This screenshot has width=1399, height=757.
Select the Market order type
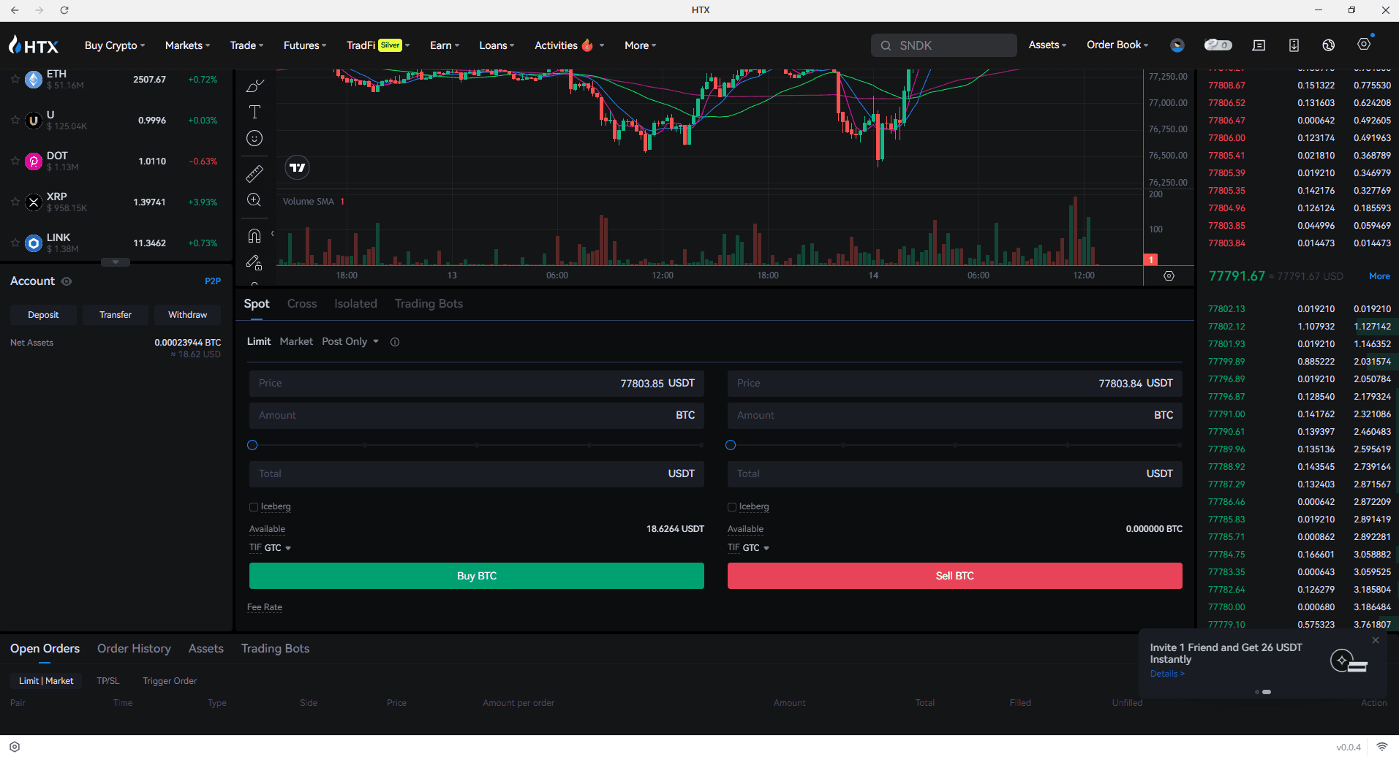(296, 341)
